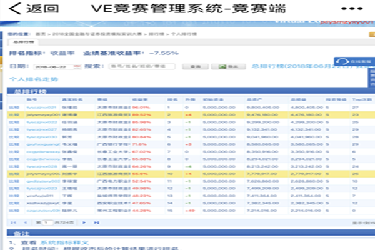This screenshot has width=375, height=250.
Task: Select the 80.84% return value
Action: (x=141, y=137)
